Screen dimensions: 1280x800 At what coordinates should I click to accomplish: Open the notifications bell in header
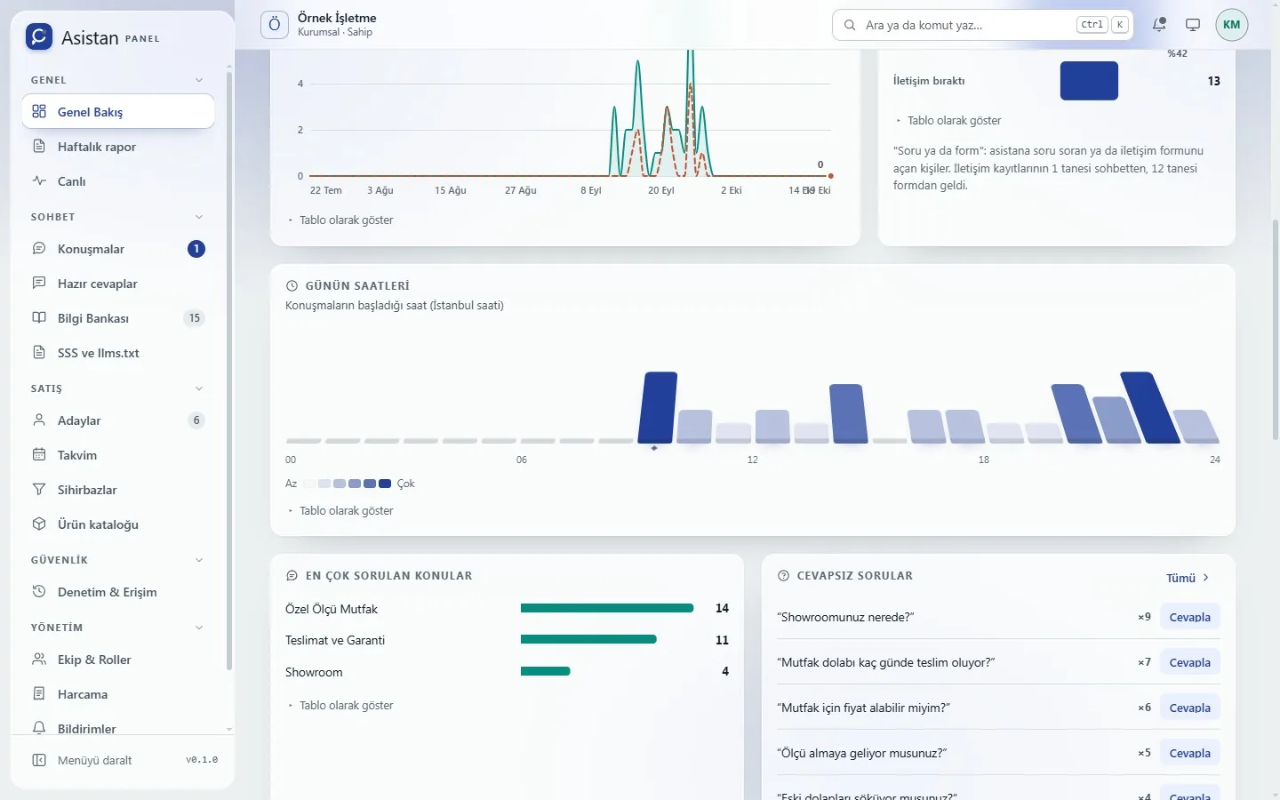point(1159,25)
